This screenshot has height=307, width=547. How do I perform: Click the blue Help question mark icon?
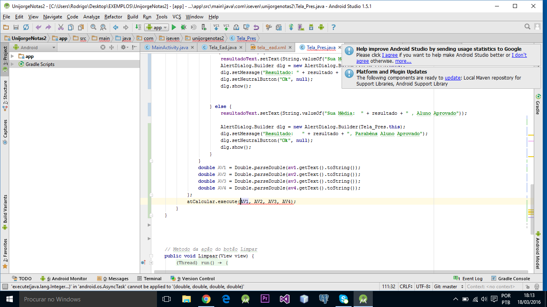tap(333, 27)
